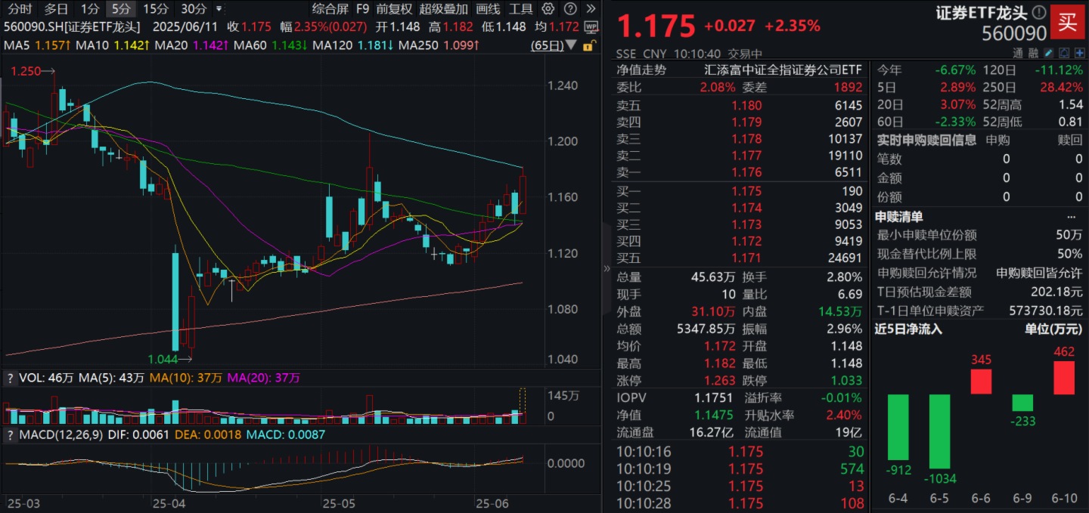Screen dimensions: 1089x513
Task: Open the 综合屏 view
Action: (330, 9)
